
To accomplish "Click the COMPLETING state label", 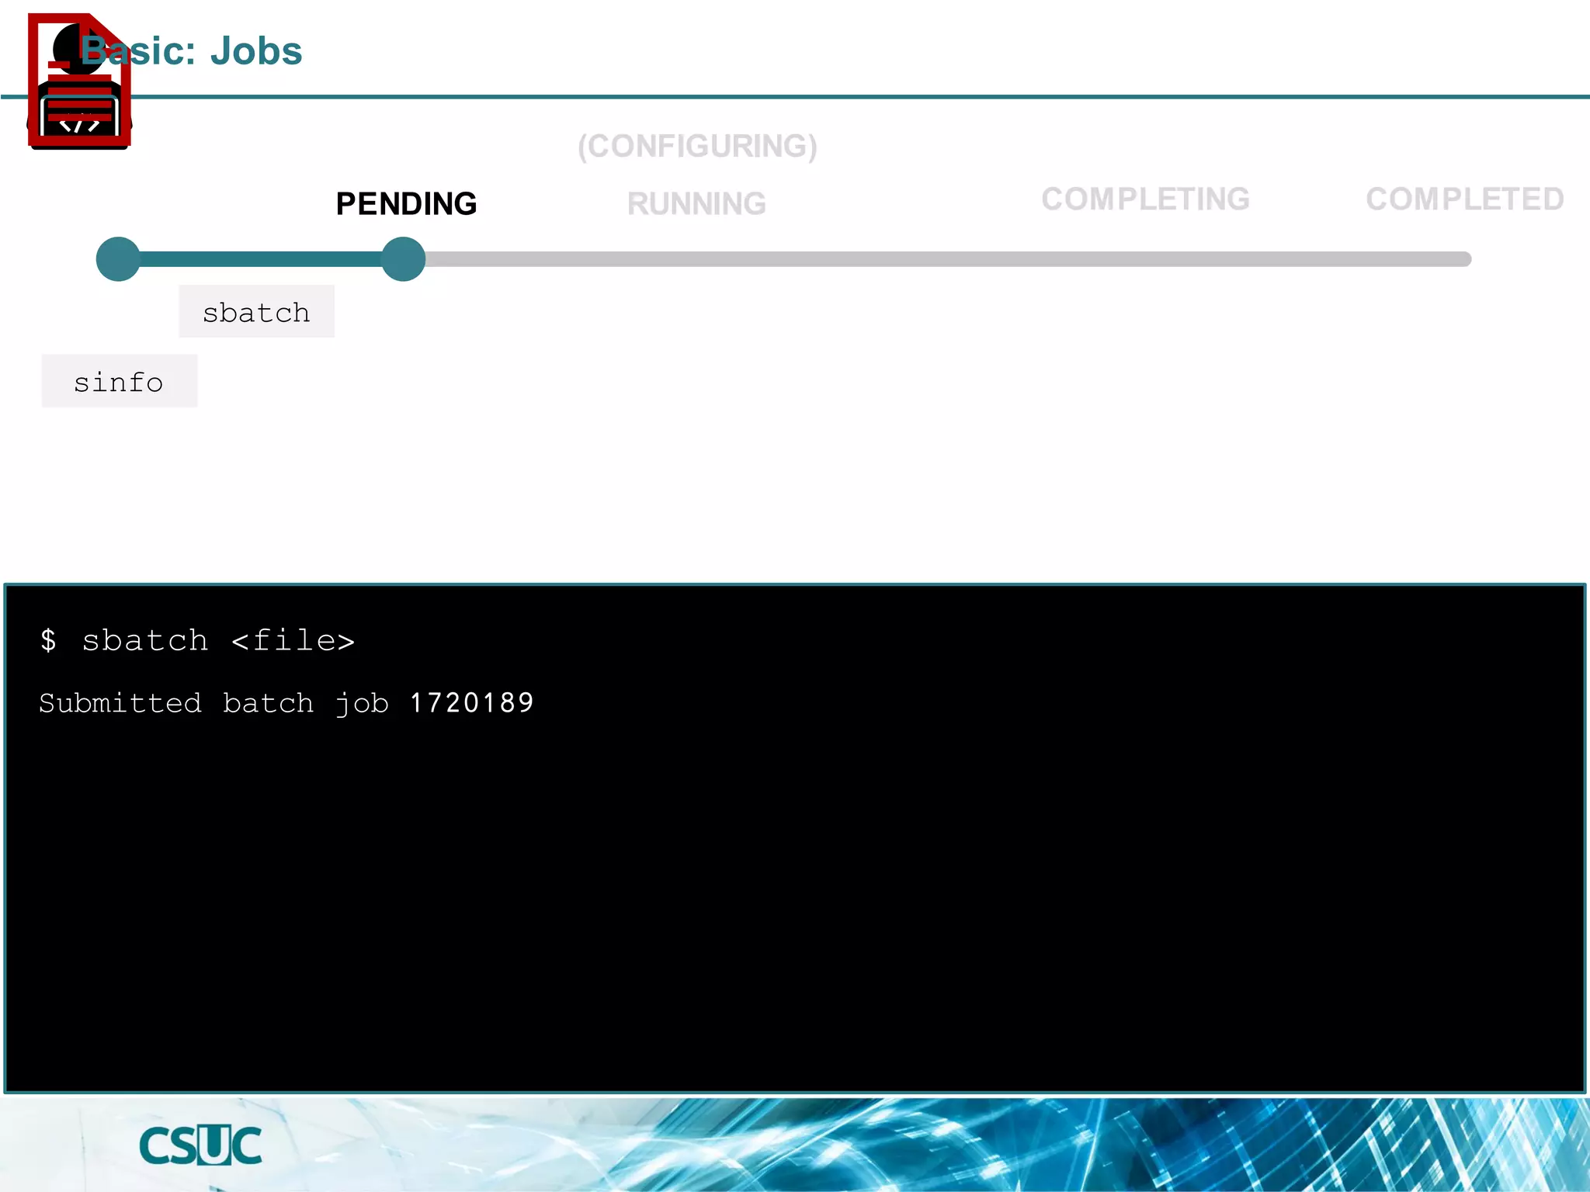I will 1145,199.
